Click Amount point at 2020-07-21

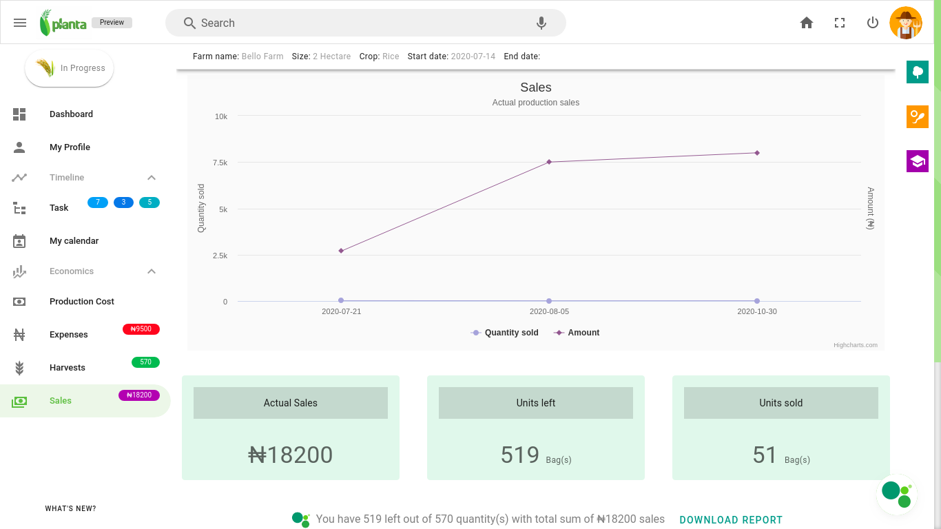pos(341,251)
